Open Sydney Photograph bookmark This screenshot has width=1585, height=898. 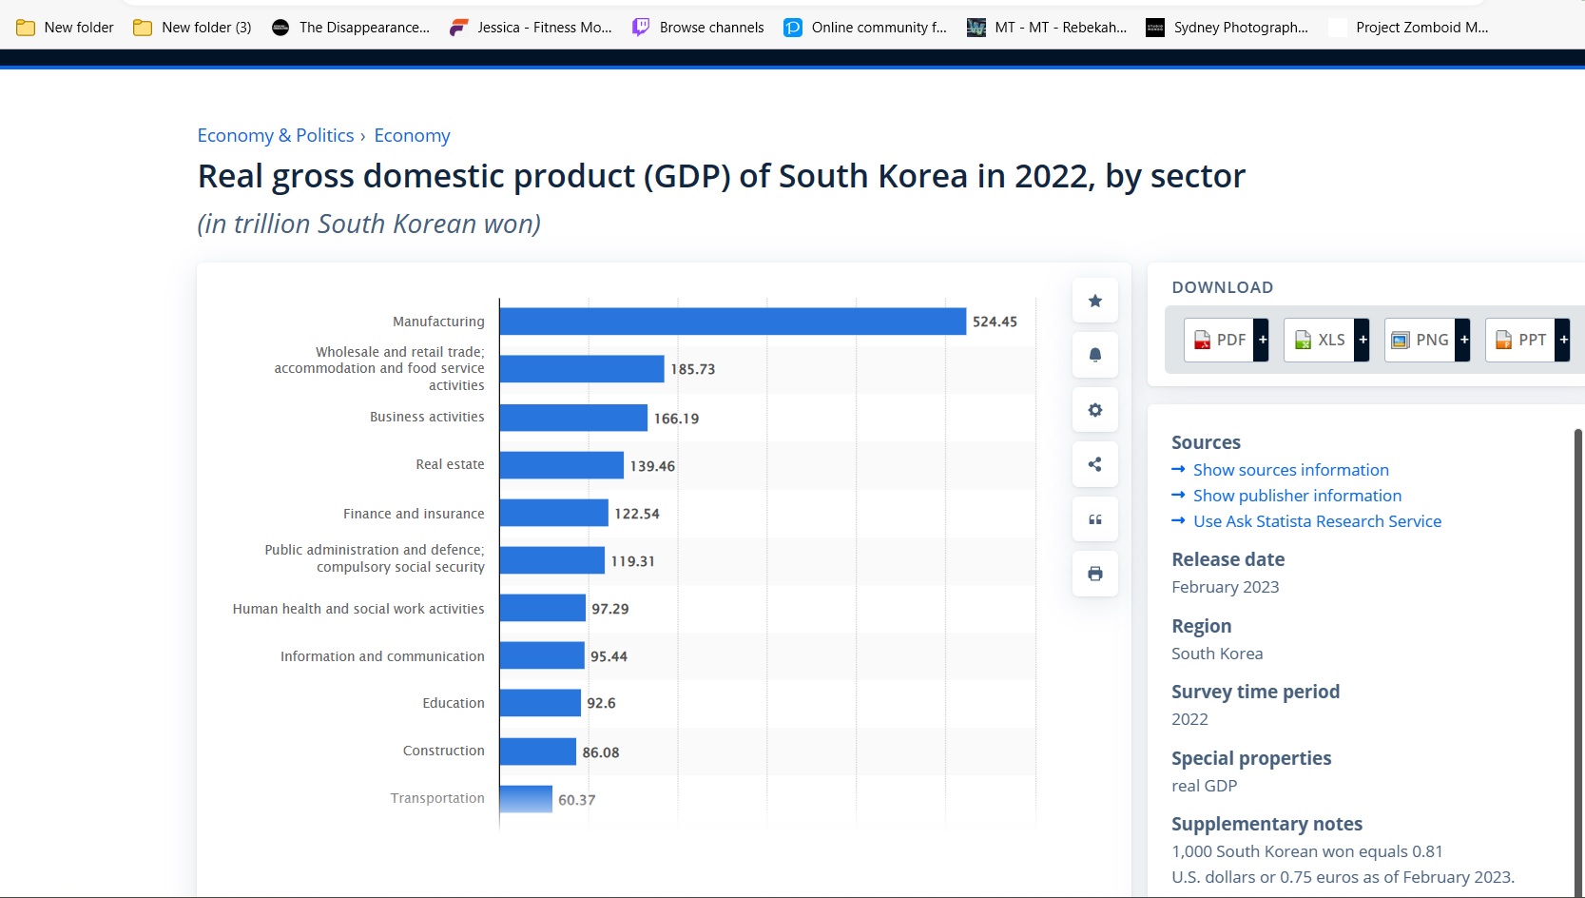[x=1227, y=28]
